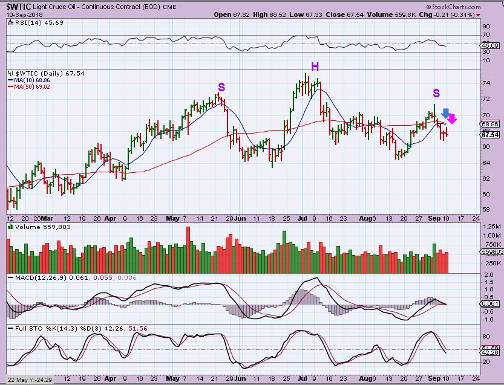
Task: Click the Open 67.82 value
Action: 232,15
